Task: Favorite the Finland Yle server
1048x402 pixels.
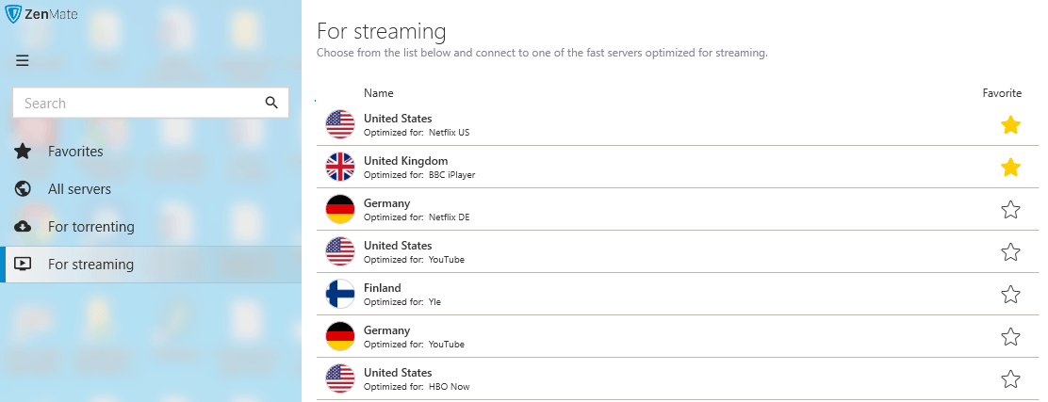Action: point(1010,295)
